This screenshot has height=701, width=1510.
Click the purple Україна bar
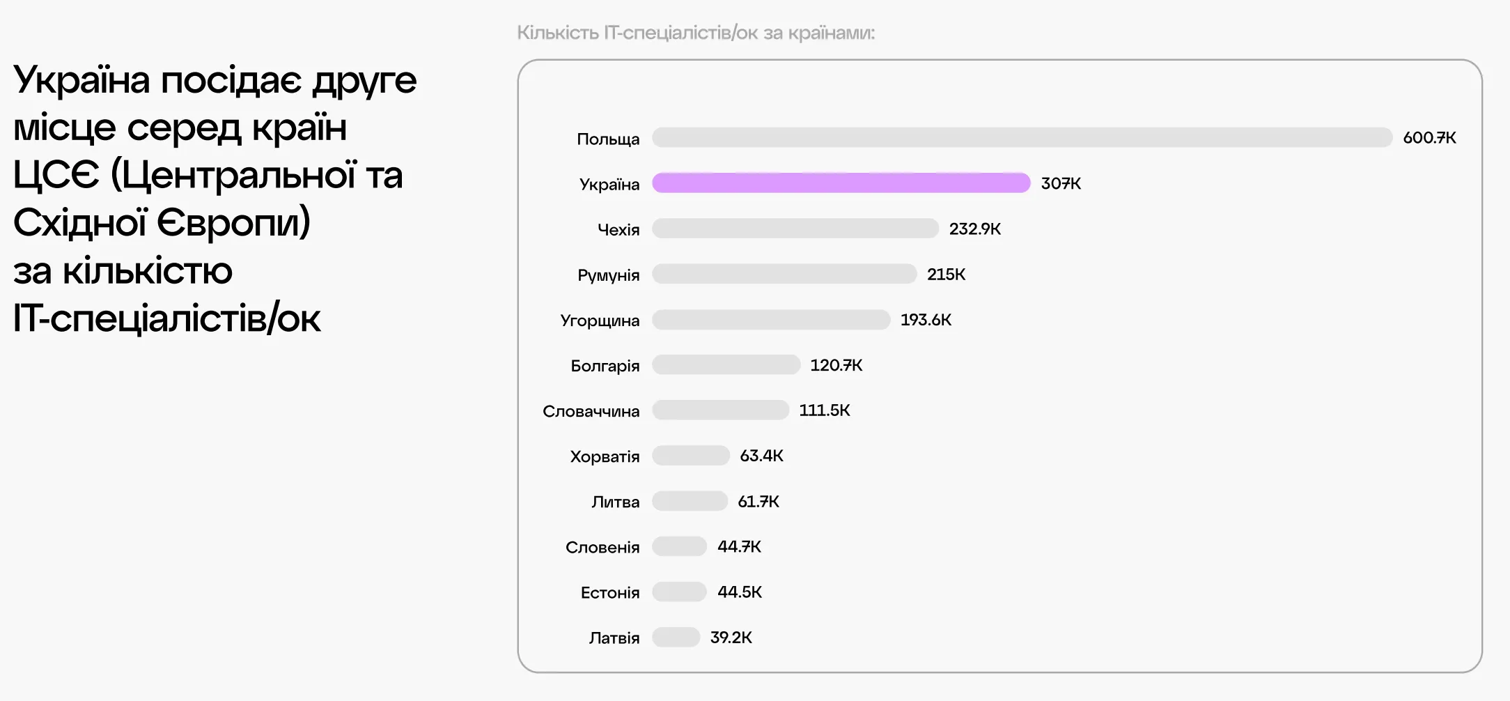pos(841,183)
